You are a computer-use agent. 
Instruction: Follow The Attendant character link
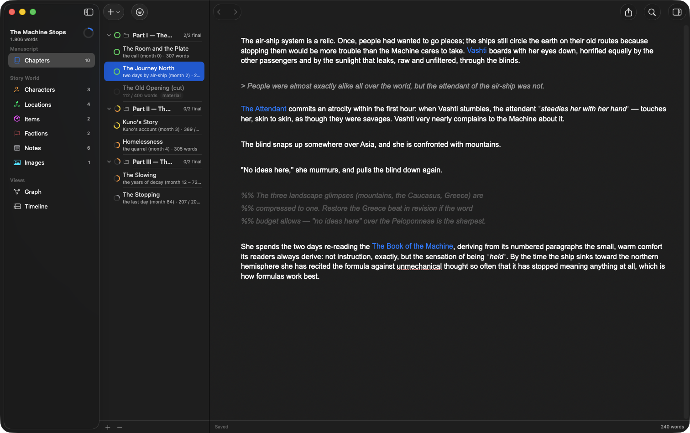[264, 109]
